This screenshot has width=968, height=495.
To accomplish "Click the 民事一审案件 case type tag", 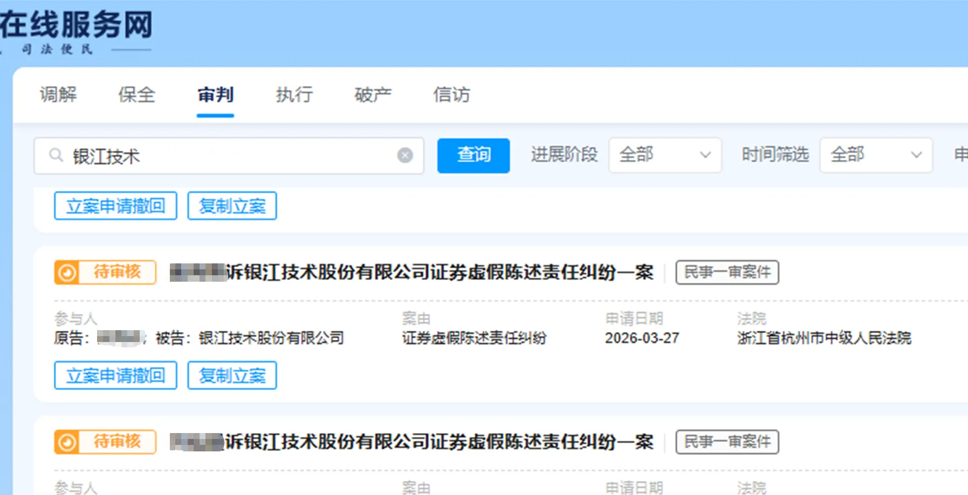I will [x=726, y=273].
